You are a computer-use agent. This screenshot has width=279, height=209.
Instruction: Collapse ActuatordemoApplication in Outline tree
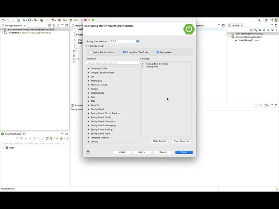tap(229, 37)
